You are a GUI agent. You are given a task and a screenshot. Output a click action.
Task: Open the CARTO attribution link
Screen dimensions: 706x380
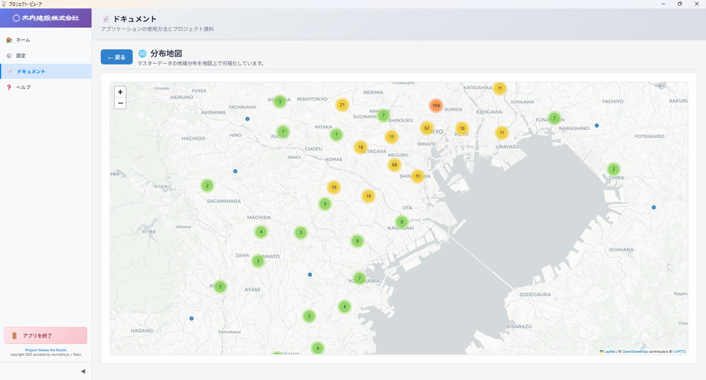pyautogui.click(x=679, y=352)
